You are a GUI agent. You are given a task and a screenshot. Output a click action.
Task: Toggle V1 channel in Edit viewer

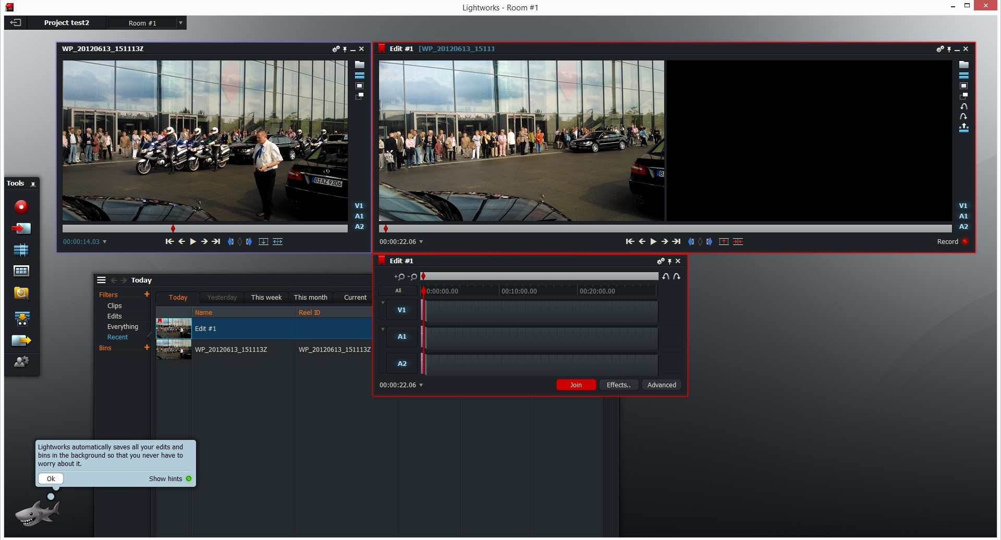pyautogui.click(x=963, y=205)
